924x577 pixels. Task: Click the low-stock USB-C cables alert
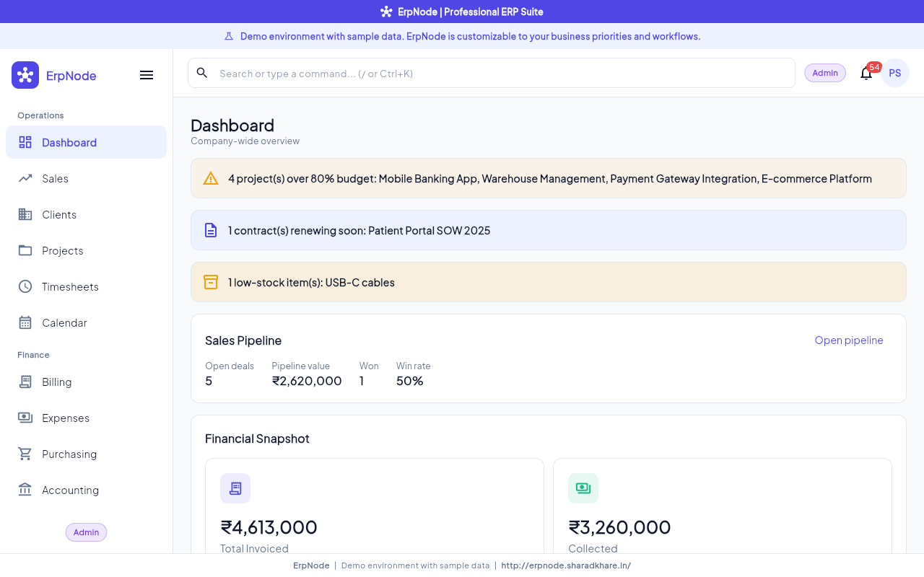pyautogui.click(x=549, y=282)
